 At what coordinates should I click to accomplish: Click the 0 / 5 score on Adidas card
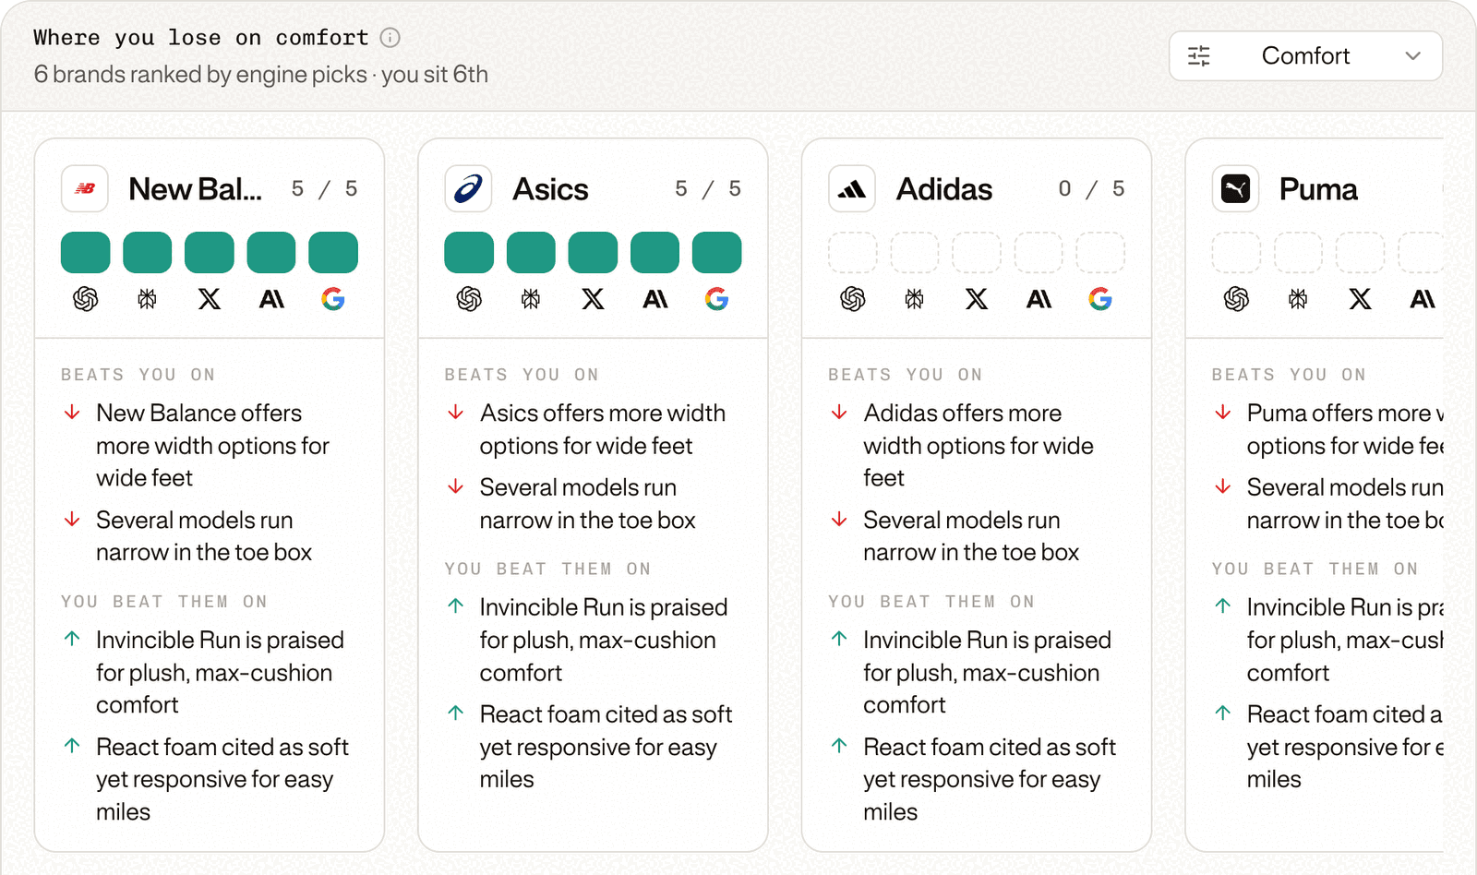point(1092,189)
